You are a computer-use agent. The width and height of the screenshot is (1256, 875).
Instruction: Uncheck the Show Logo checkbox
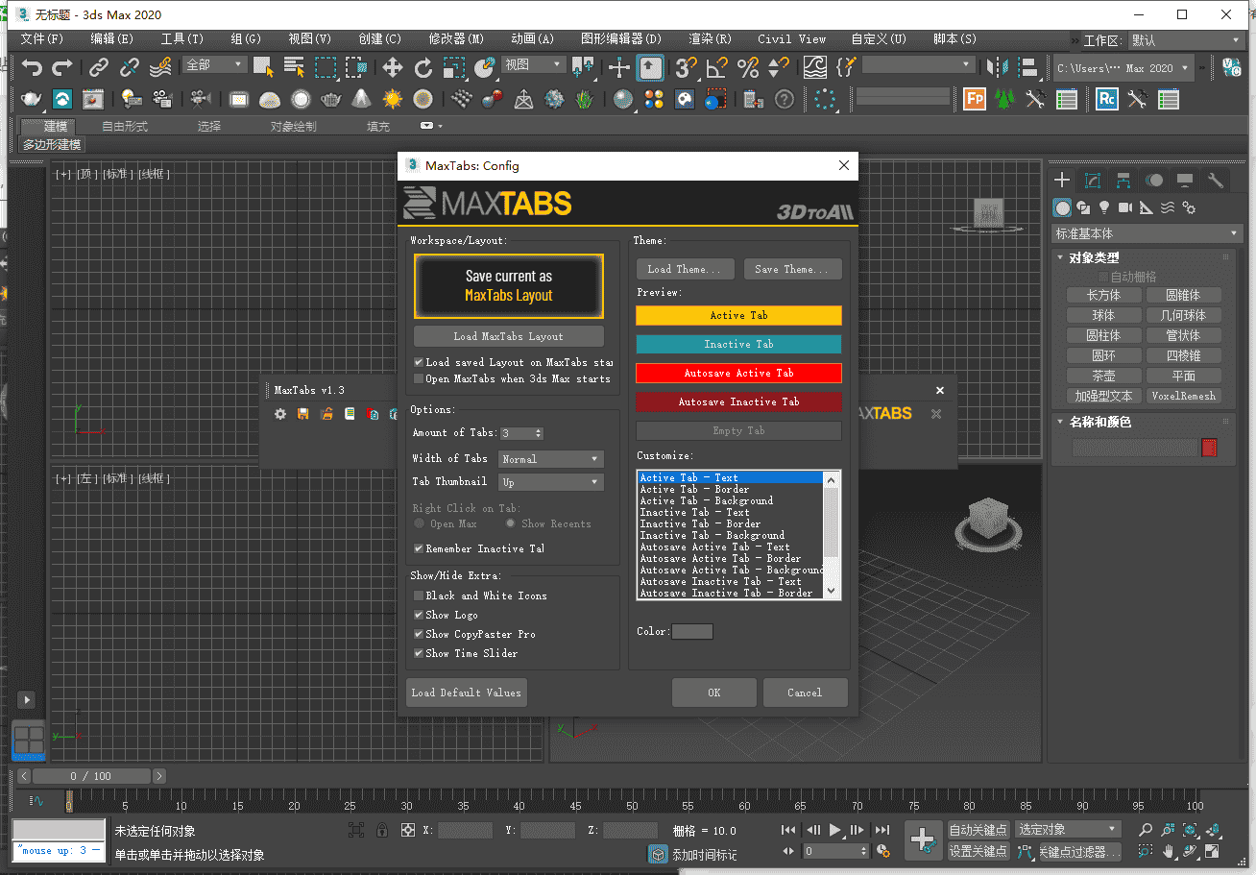tap(419, 615)
